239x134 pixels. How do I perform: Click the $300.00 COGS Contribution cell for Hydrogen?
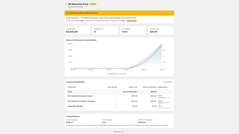(154, 101)
